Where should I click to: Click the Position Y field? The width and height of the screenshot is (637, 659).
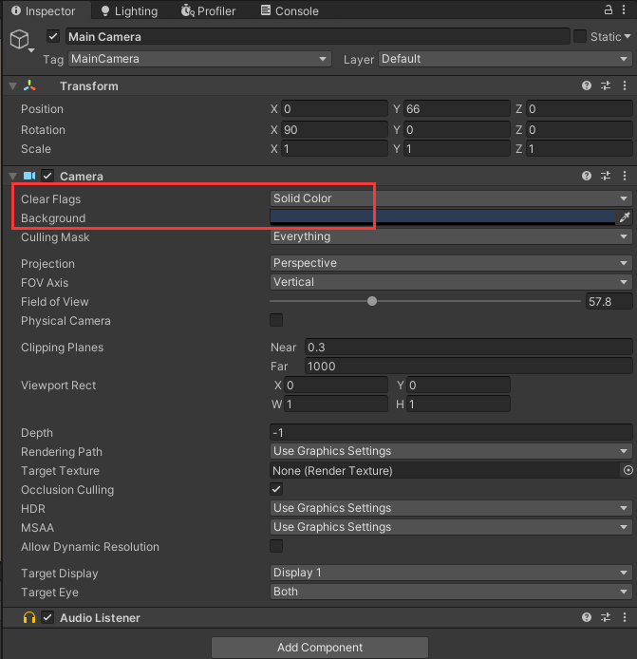457,109
